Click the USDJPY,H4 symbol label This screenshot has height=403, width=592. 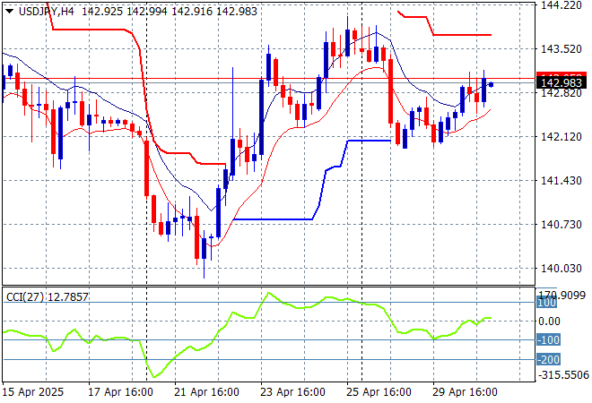coord(46,12)
